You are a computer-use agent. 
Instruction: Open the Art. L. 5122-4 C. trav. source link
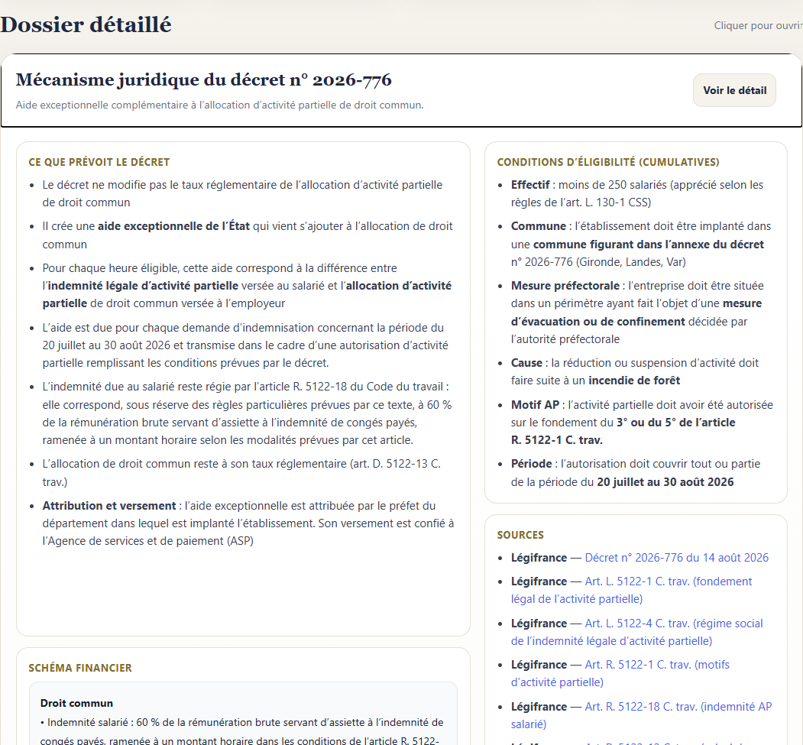tap(637, 633)
